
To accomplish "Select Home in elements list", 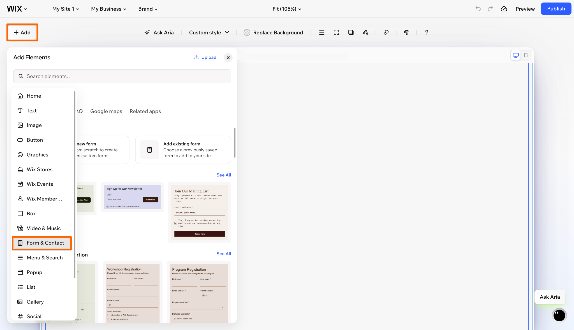I will (42, 96).
